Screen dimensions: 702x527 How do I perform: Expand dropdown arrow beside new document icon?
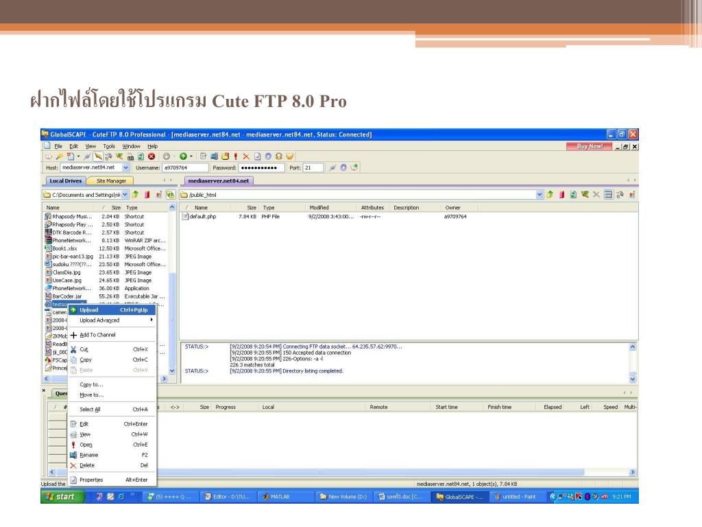[x=78, y=156]
